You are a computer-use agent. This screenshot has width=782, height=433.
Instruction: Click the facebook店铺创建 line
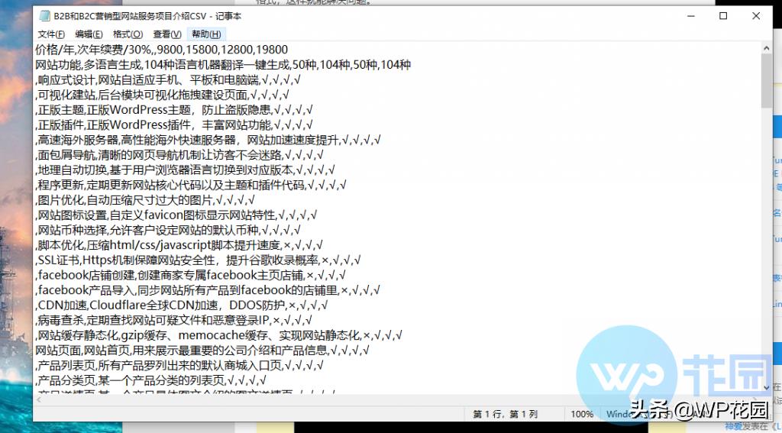coord(190,275)
